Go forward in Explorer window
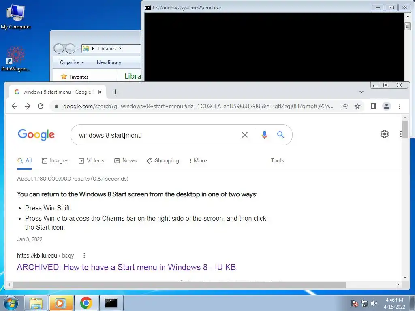415x311 pixels. coord(70,49)
